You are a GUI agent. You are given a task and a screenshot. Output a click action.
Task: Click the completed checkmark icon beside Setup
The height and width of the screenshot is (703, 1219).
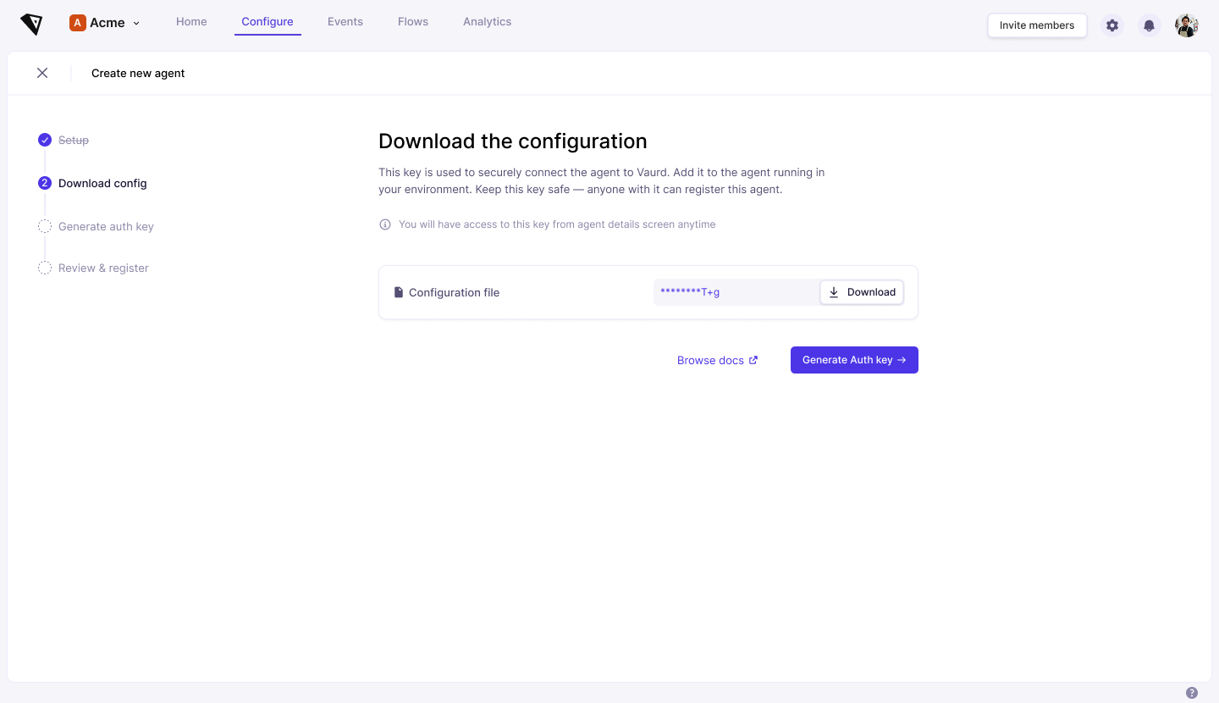[x=45, y=140]
